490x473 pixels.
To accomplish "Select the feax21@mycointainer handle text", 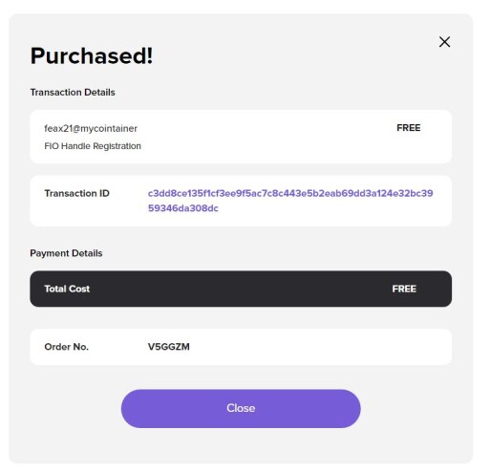I will [x=91, y=128].
